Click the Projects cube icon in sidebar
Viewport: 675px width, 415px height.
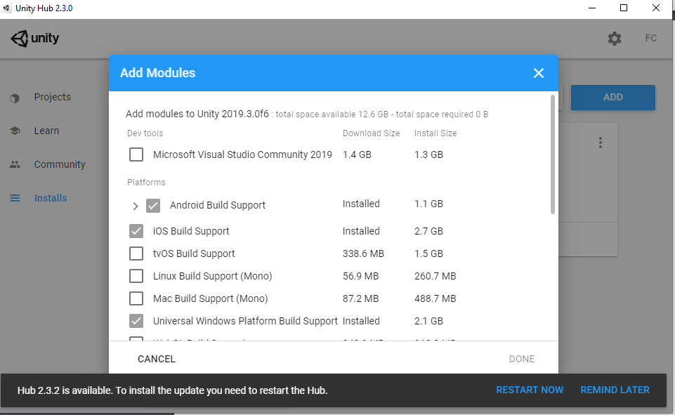(15, 98)
